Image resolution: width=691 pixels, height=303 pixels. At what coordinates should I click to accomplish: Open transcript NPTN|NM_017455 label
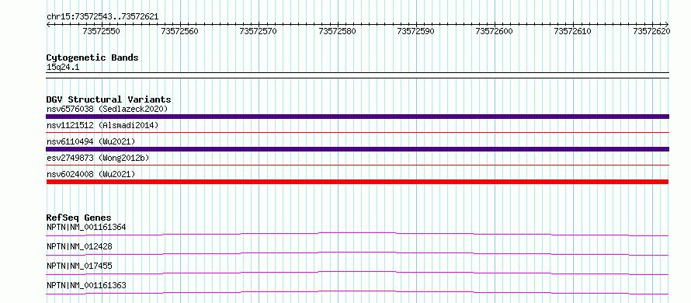[x=79, y=266]
